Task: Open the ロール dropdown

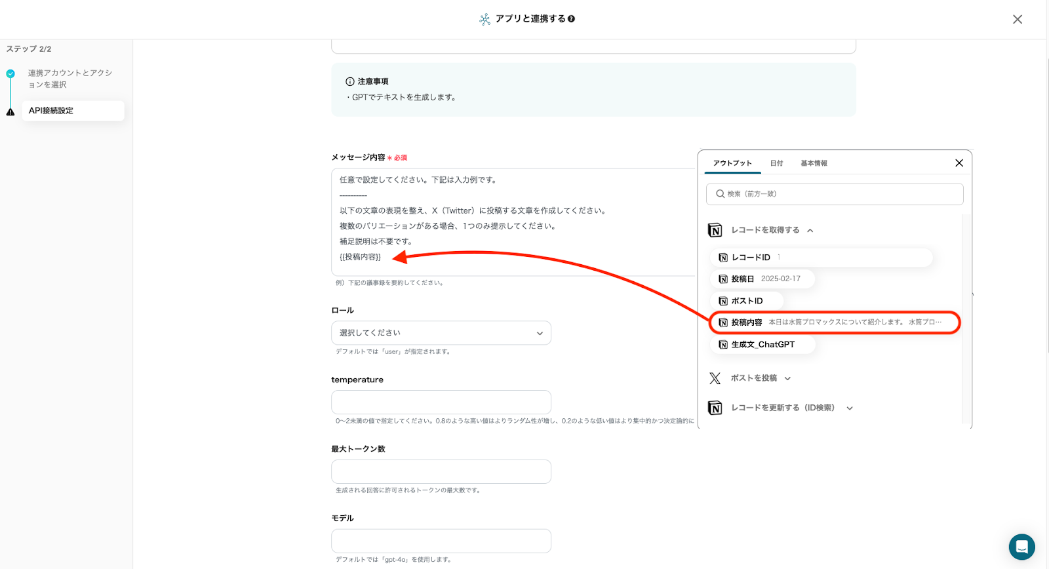Action: pos(441,333)
